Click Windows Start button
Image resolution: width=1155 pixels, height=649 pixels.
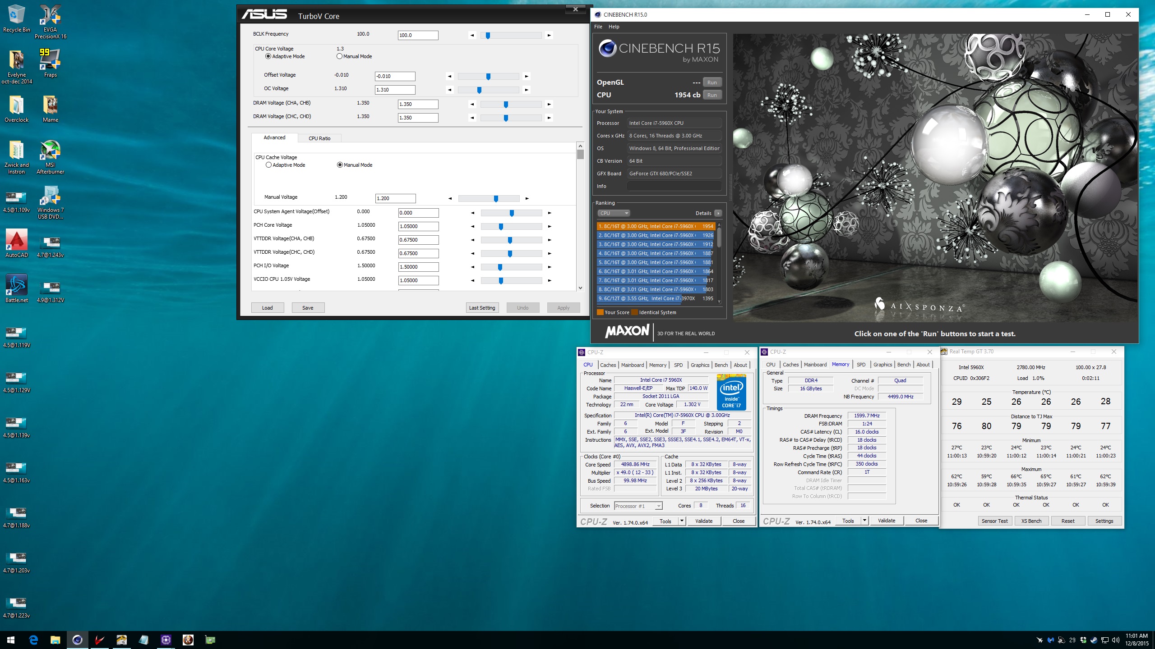pyautogui.click(x=11, y=640)
